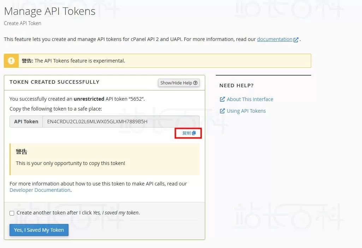Enable the Create another token checkbox

pyautogui.click(x=12, y=213)
